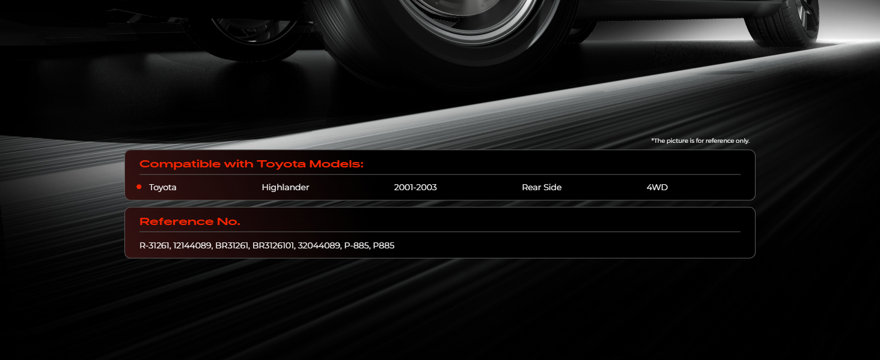
Task: Select reference number 32044089
Action: (x=319, y=245)
